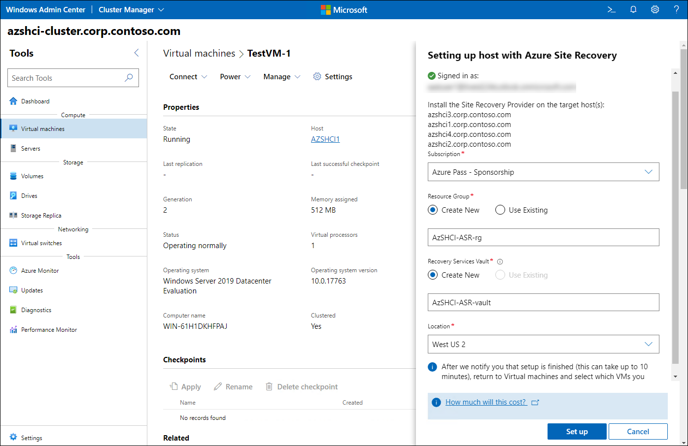688x446 pixels.
Task: Open the 'How much will this cost?' link
Action: [485, 402]
